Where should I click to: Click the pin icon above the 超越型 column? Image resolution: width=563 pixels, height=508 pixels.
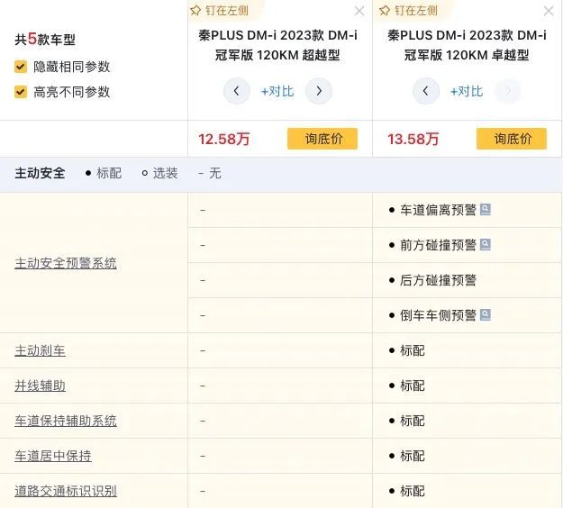tap(196, 11)
